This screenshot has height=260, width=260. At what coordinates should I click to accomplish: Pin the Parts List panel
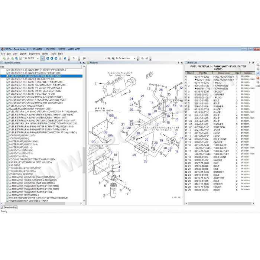(250, 63)
